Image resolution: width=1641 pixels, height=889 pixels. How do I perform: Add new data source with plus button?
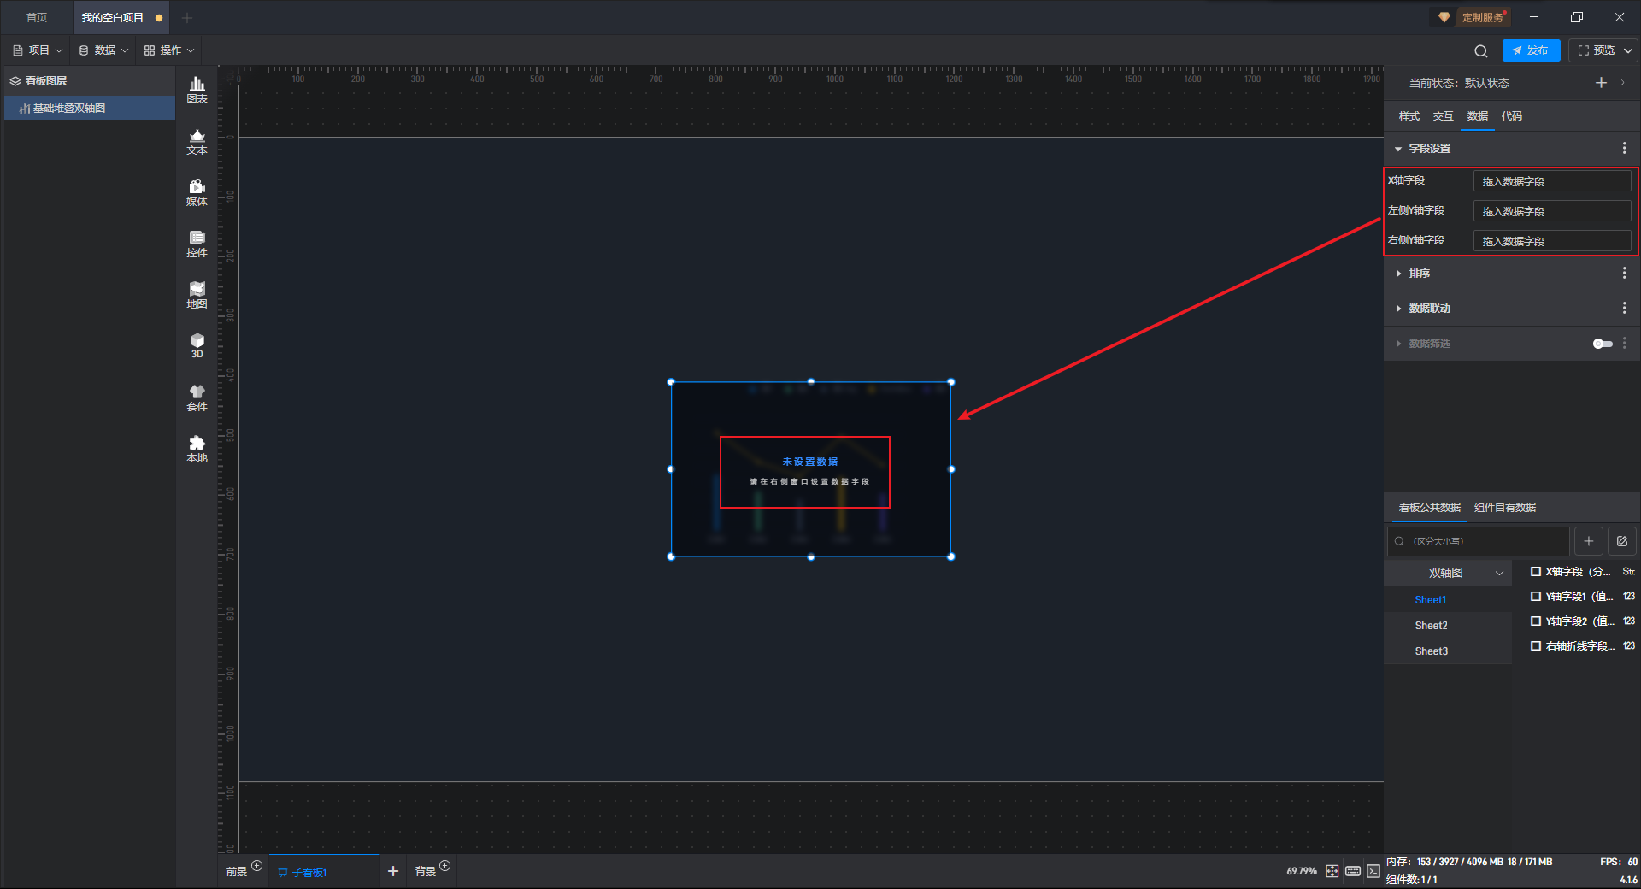[1589, 541]
